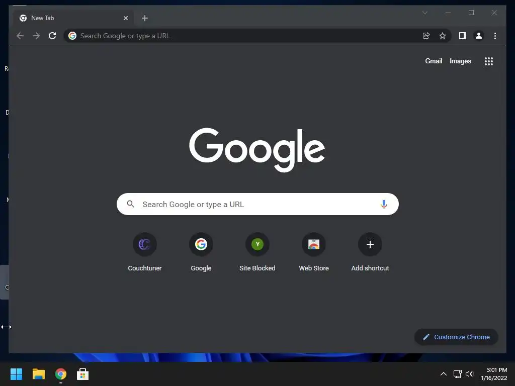
Task: Open the side panel icon
Action: tap(463, 36)
